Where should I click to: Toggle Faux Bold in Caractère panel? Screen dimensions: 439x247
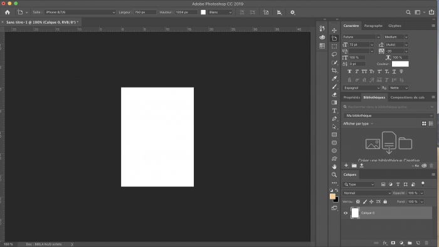click(x=349, y=72)
